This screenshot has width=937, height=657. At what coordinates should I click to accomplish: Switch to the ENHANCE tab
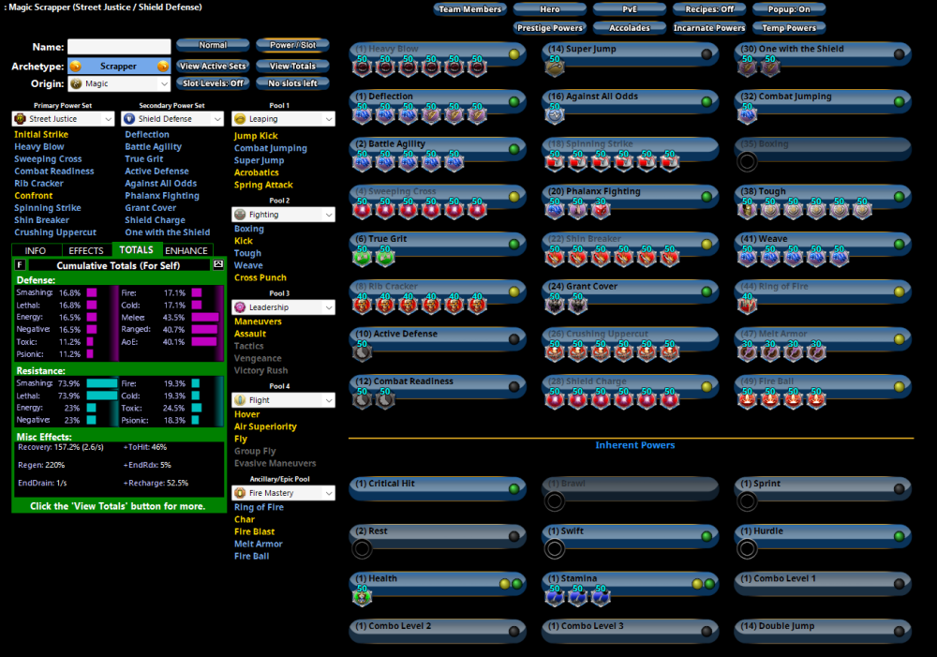(186, 250)
